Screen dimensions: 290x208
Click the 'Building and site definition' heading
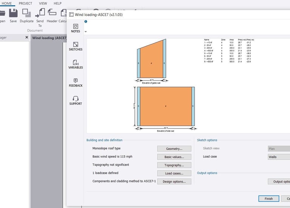click(x=105, y=140)
